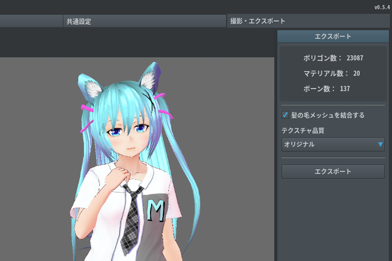
Task: Click the ボーン数 value 137
Action: click(345, 89)
